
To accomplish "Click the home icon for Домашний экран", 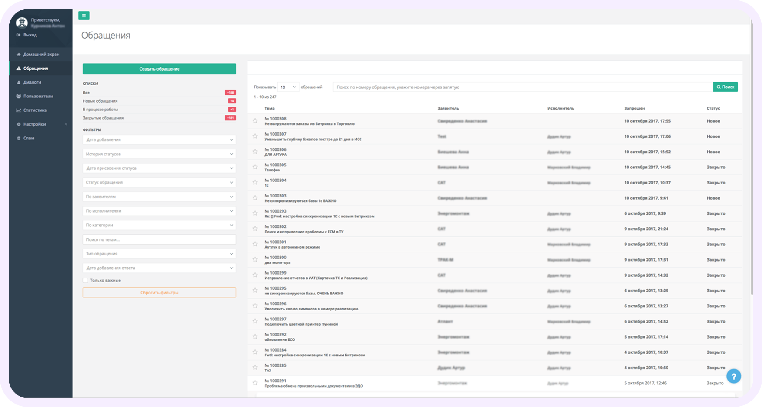I will pos(19,55).
